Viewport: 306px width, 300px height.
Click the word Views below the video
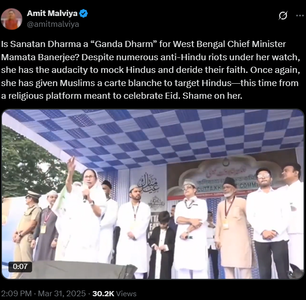pyautogui.click(x=126, y=293)
